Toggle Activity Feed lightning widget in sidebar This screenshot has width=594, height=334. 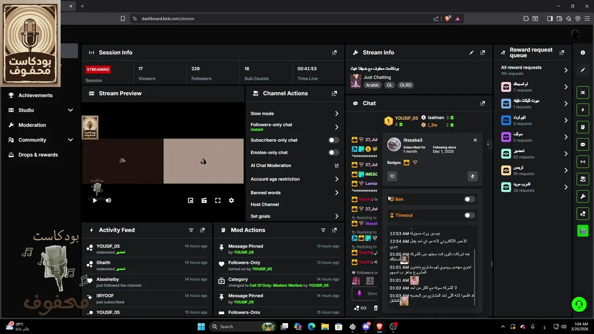click(x=583, y=110)
